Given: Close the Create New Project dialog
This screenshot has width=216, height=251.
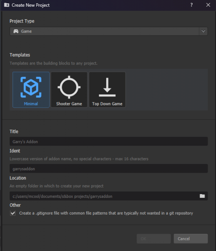Looking at the screenshot, I should click(208, 5).
